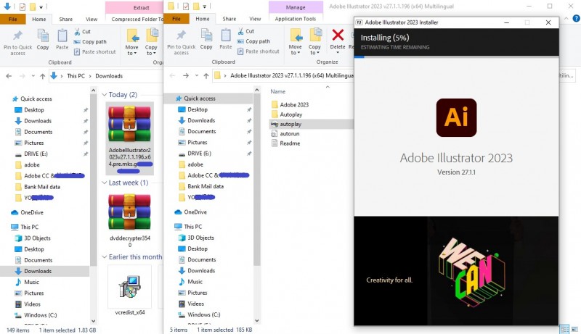Click the Downloads sidebar scroll-down arrow
The height and width of the screenshot is (334, 581).
pyautogui.click(x=94, y=321)
